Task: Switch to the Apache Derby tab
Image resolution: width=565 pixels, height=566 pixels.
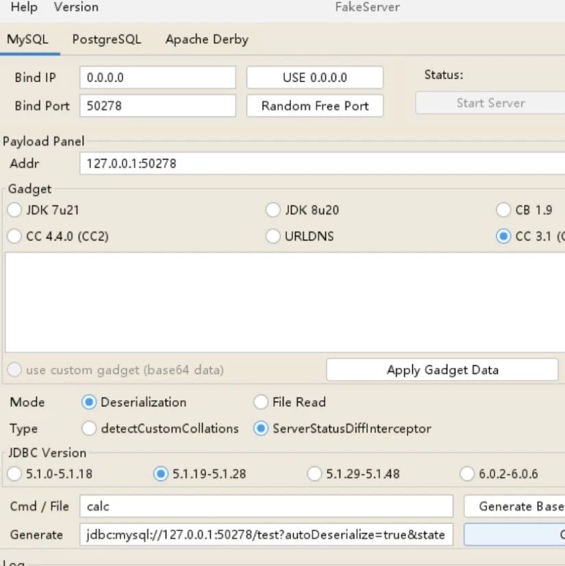Action: [x=207, y=39]
